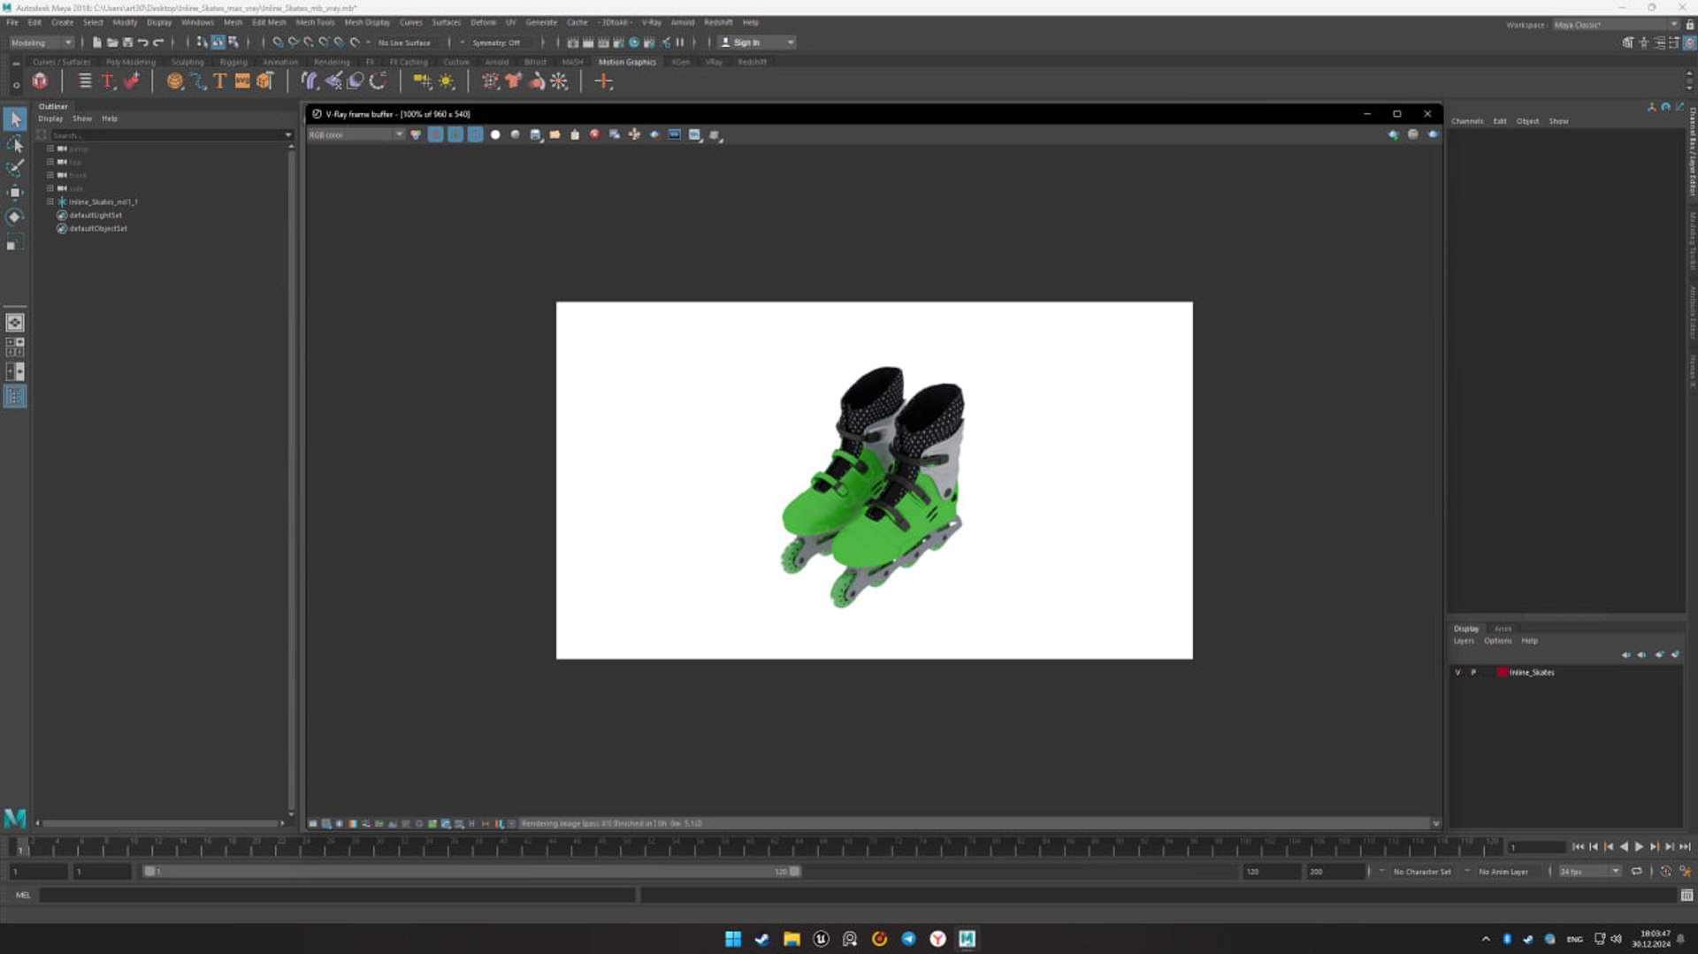Toggle the blue channel button in V-Ray frame buffer
Viewport: 1698px width, 954px height.
[475, 135]
